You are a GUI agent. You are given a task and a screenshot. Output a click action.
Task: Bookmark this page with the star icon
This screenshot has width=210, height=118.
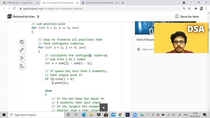(x=189, y=9)
